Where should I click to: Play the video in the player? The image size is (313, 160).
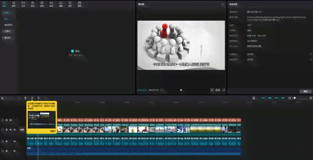tap(181, 90)
